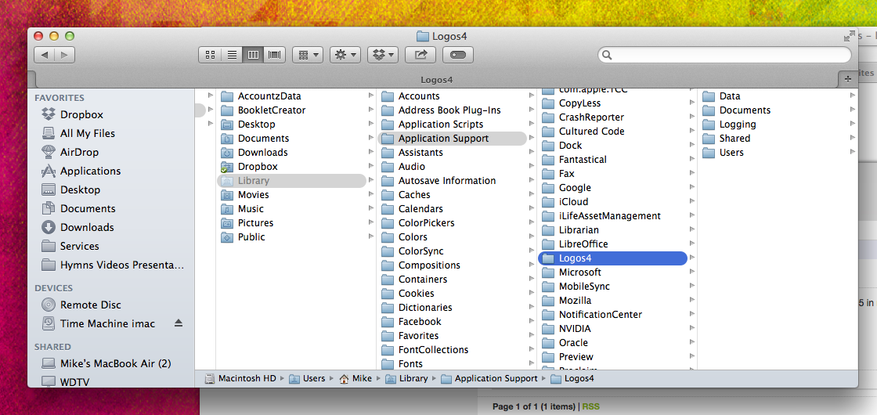
Task: Select the Logos4 tab
Action: [x=436, y=80]
